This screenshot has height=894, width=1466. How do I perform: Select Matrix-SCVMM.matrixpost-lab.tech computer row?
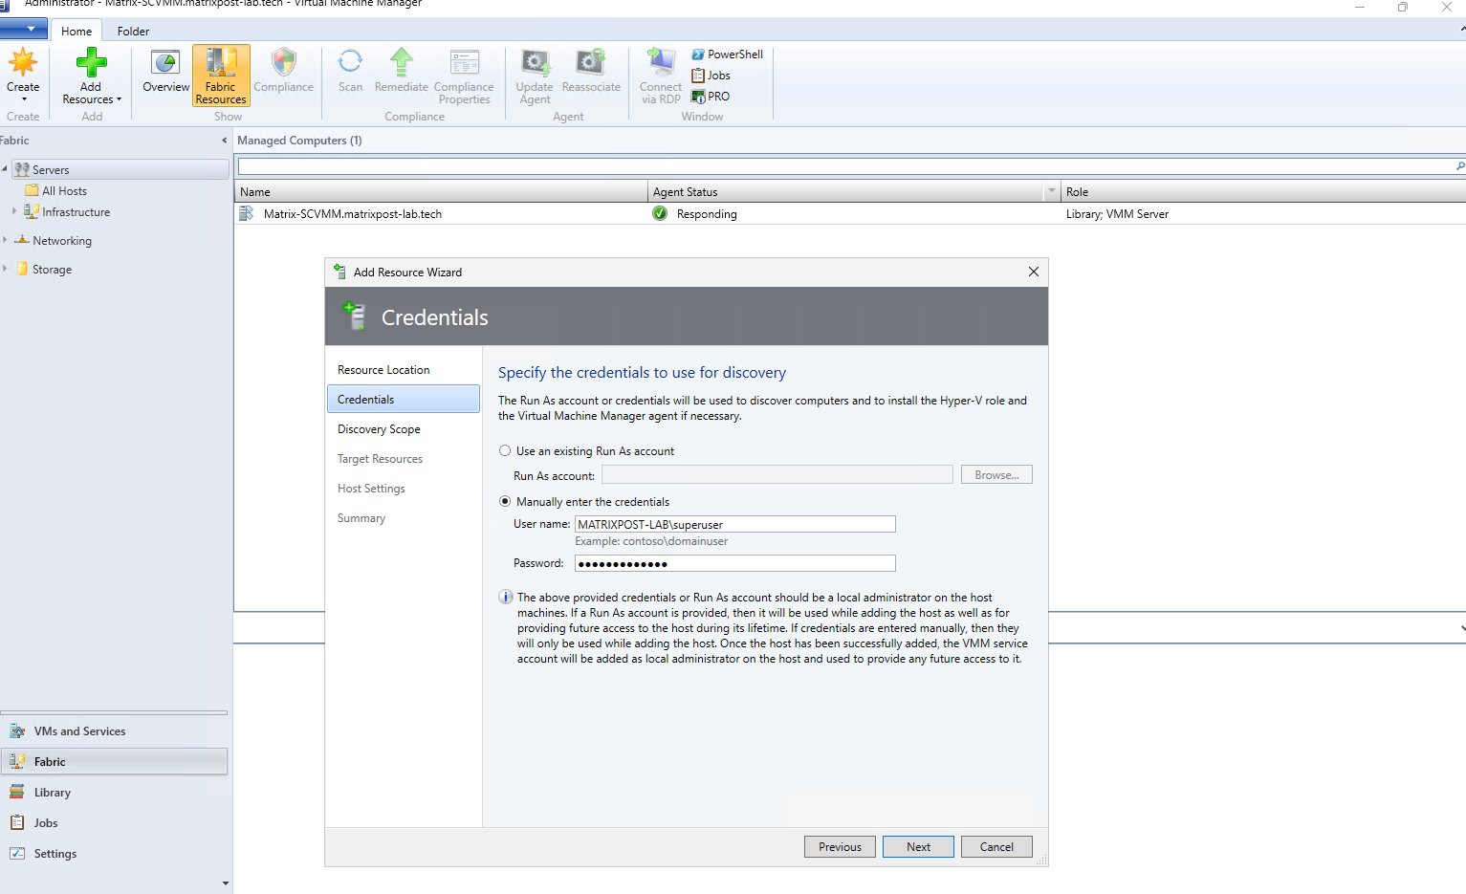coord(849,214)
